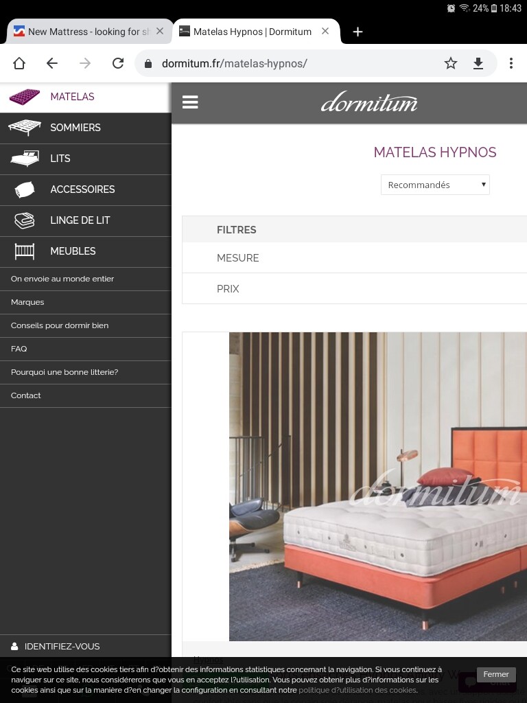Open the Conseils pour dormir bien link
Viewport: 527px width, 703px height.
point(60,325)
